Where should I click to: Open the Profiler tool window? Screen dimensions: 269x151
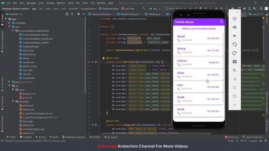pyautogui.click(x=95, y=137)
